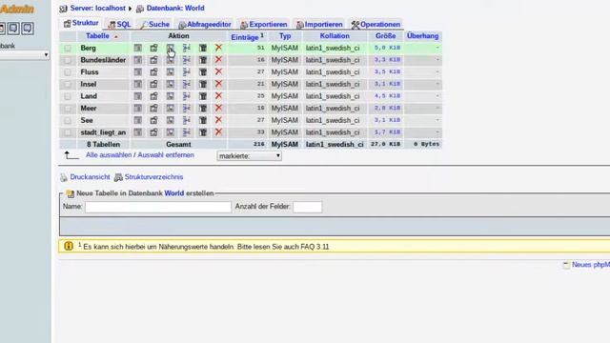Click the Druckansicht printer icon
The height and width of the screenshot is (343, 610).
[x=64, y=177]
